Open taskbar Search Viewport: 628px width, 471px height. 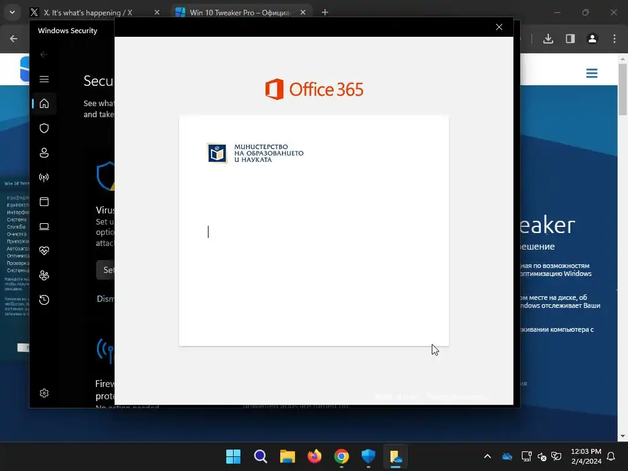coord(260,456)
